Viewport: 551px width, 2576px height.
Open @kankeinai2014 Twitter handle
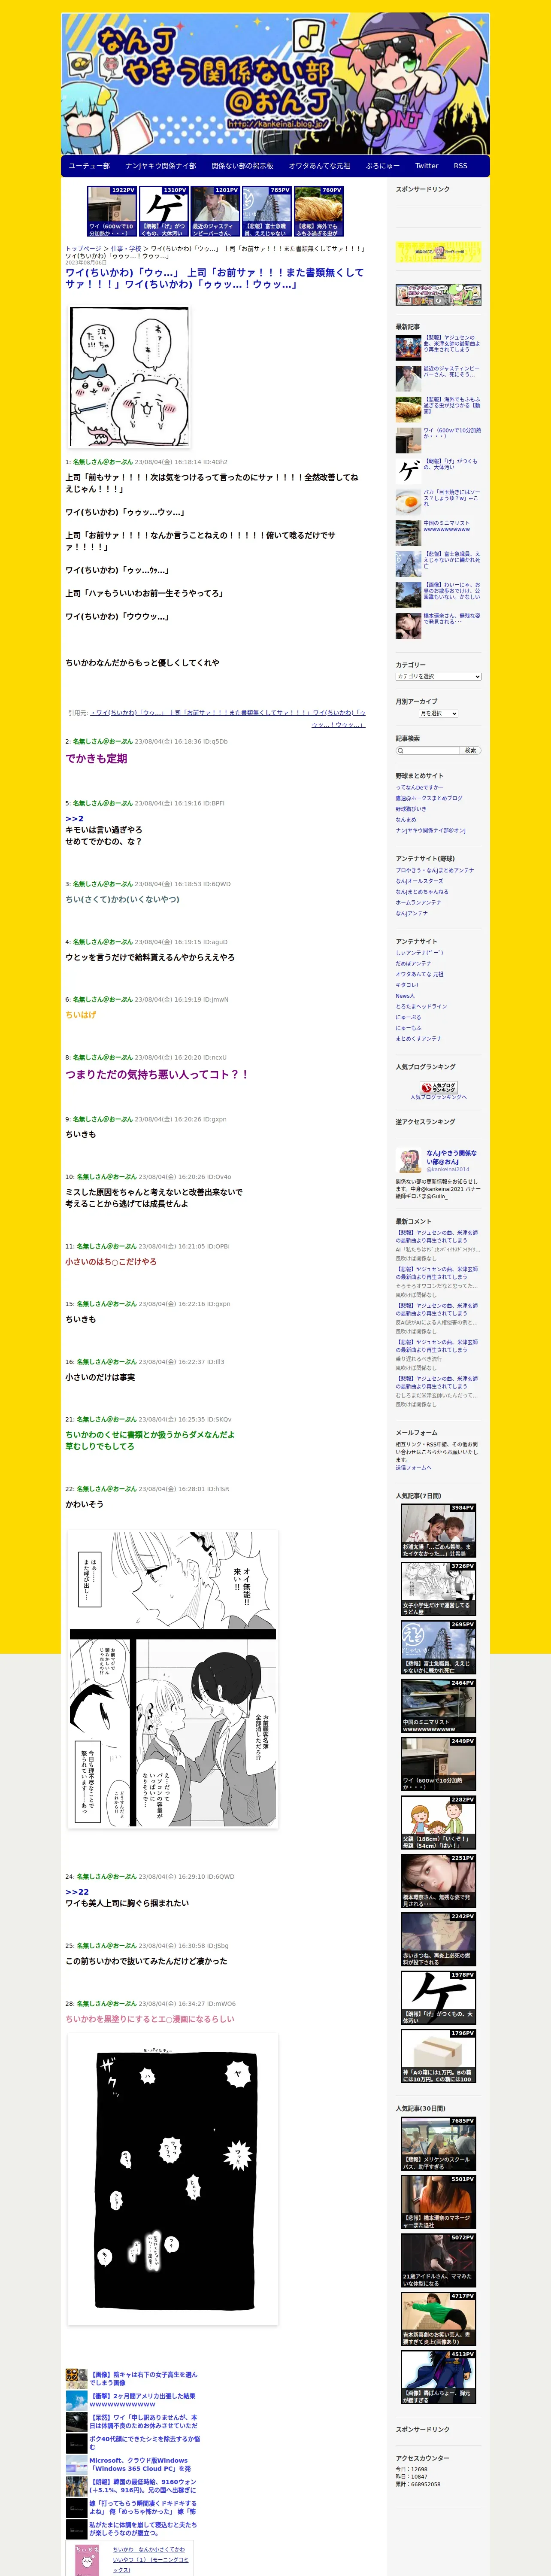coord(448,1169)
